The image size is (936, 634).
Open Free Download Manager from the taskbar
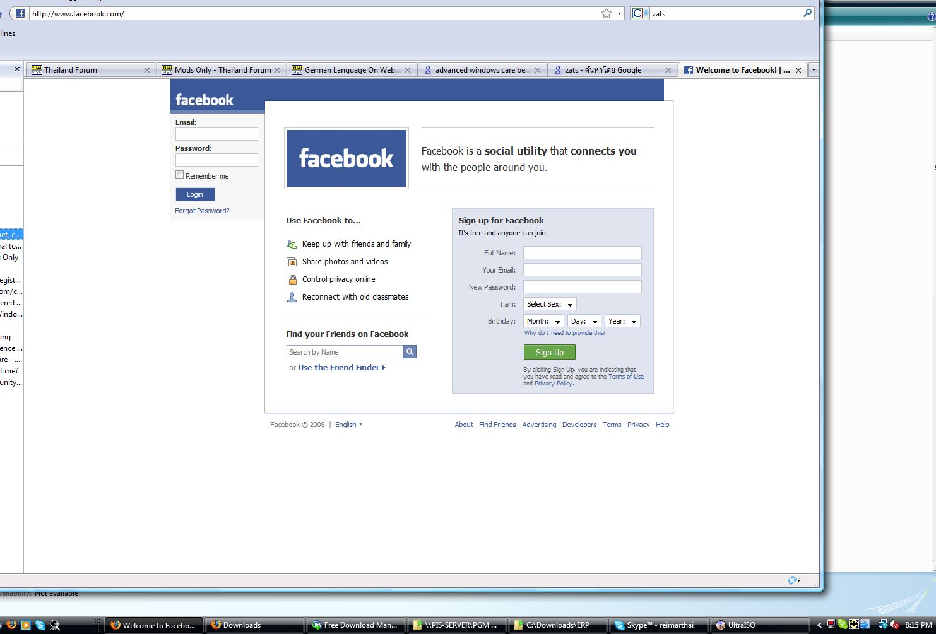(x=356, y=625)
